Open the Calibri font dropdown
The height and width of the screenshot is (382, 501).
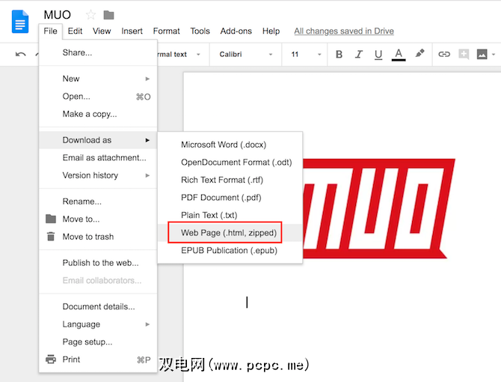point(246,55)
